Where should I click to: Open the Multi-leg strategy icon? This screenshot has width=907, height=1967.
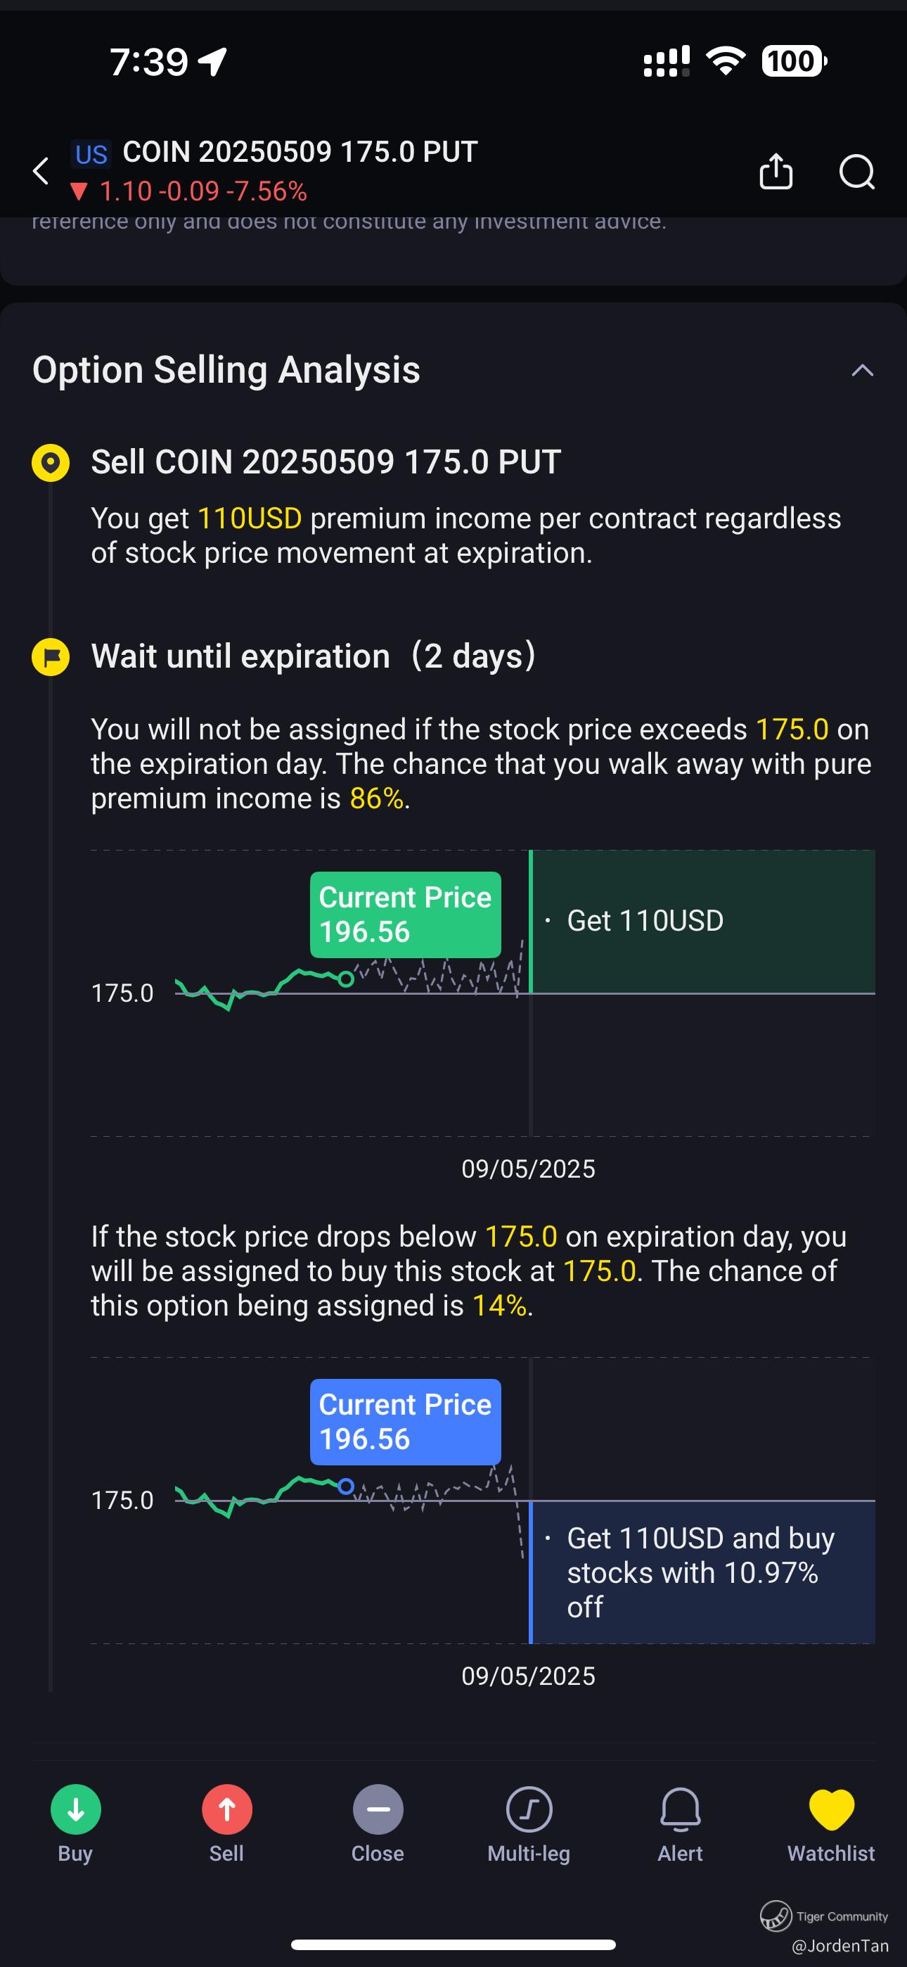529,1809
